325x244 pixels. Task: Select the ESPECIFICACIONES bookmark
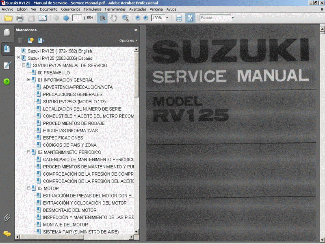(x=62, y=138)
